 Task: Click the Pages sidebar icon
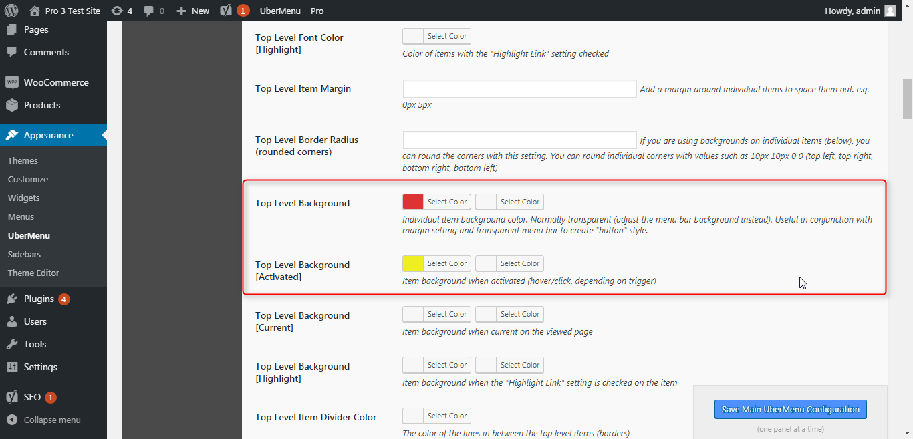click(12, 29)
